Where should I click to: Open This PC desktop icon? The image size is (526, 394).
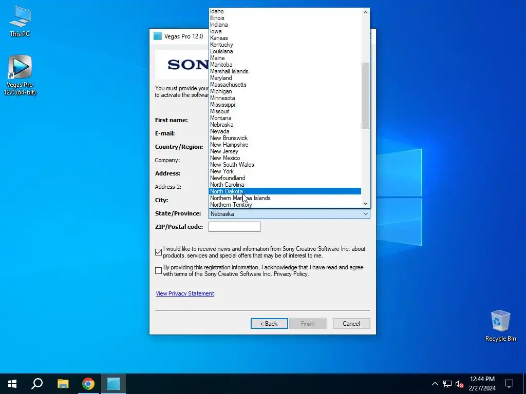[x=20, y=21]
